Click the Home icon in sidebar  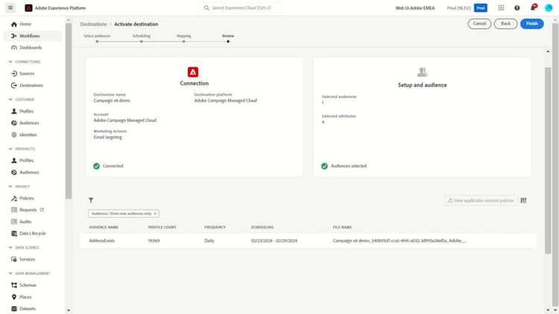tap(14, 25)
